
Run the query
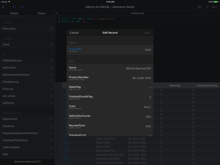[214, 7]
